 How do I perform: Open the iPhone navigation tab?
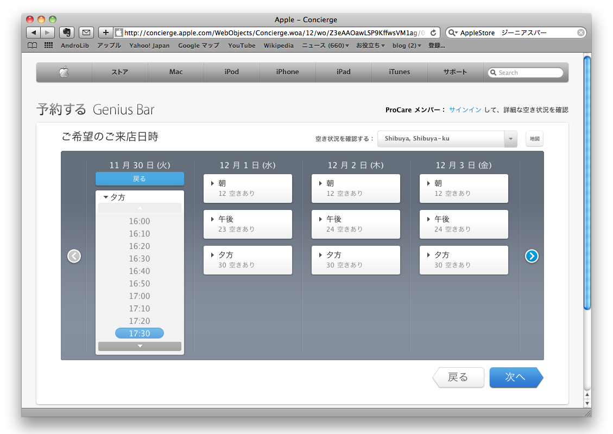(x=288, y=72)
